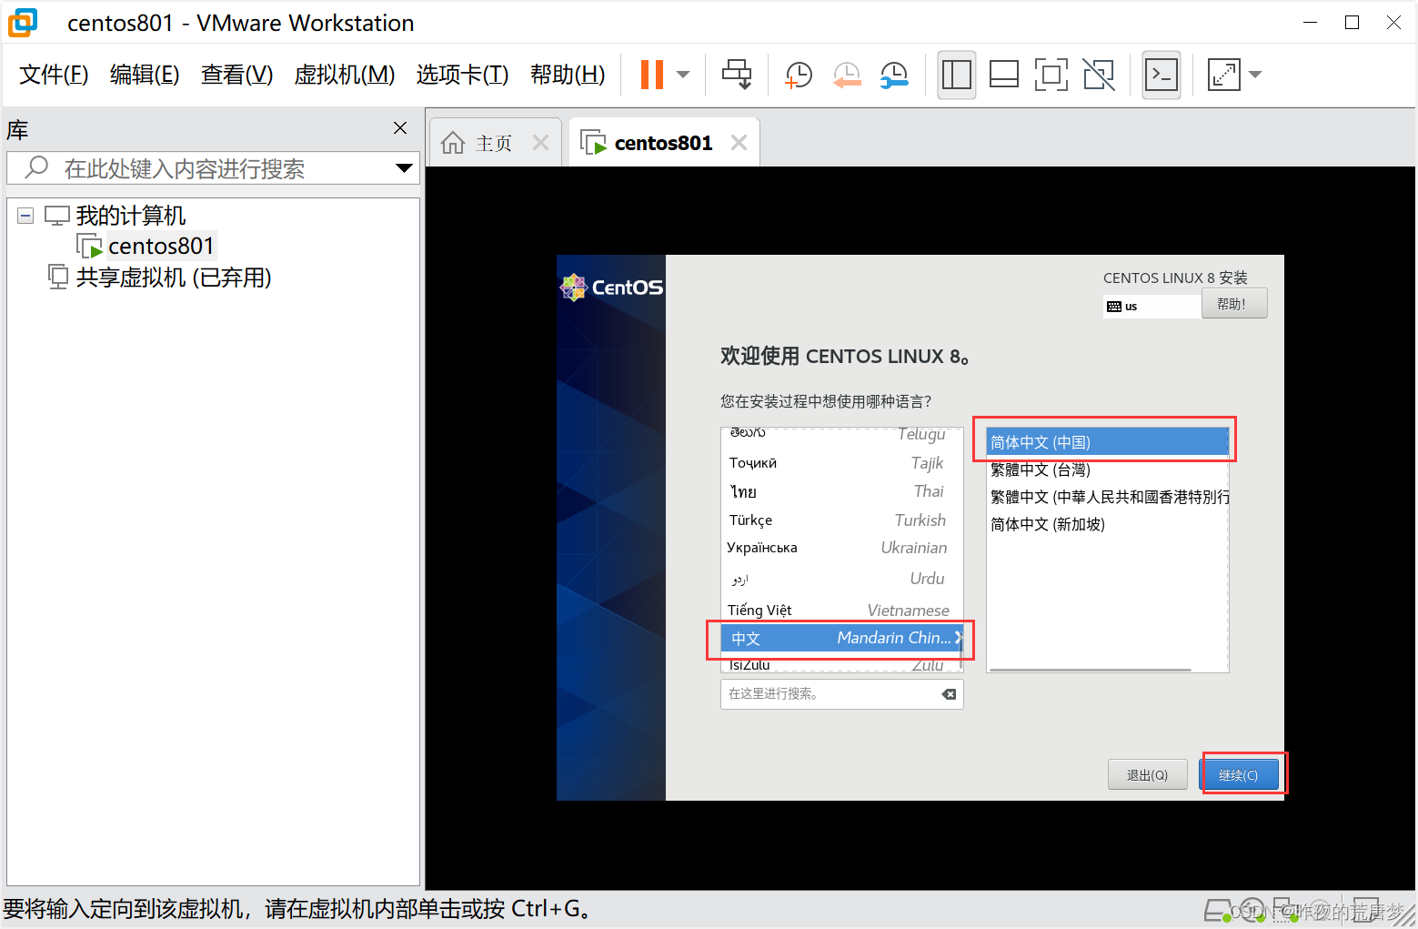Switch to Unity mode icon
The width and height of the screenshot is (1418, 929).
pyautogui.click(x=1099, y=75)
